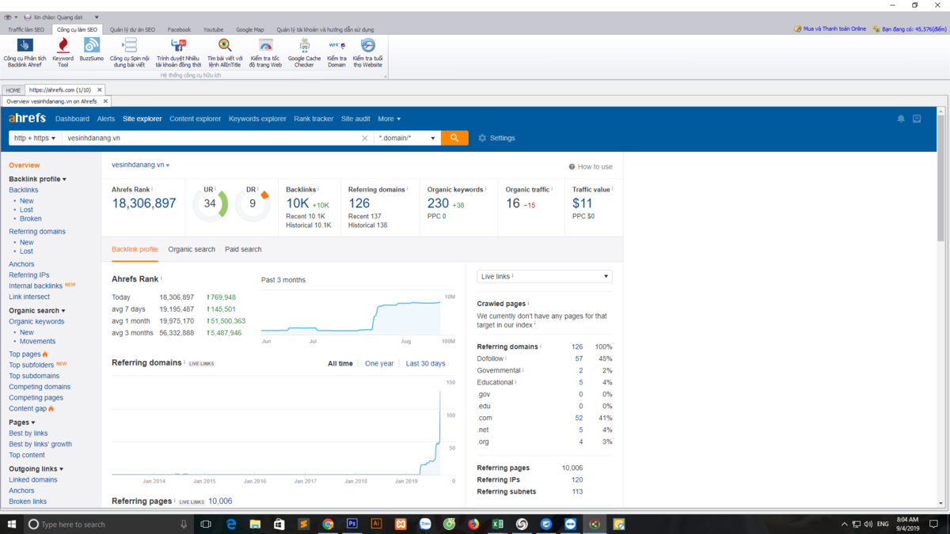950x534 pixels.
Task: Open Photoshop from the taskbar
Action: 351,524
